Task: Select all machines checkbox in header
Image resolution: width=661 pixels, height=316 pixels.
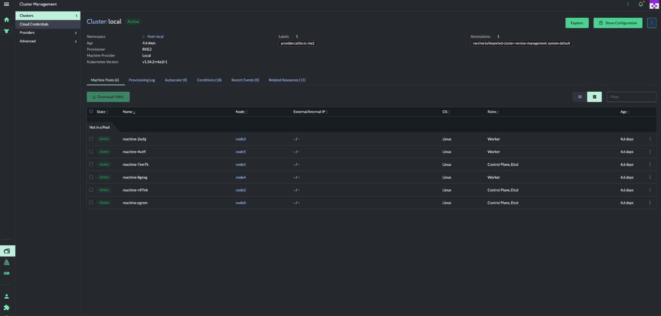Action: pos(91,112)
